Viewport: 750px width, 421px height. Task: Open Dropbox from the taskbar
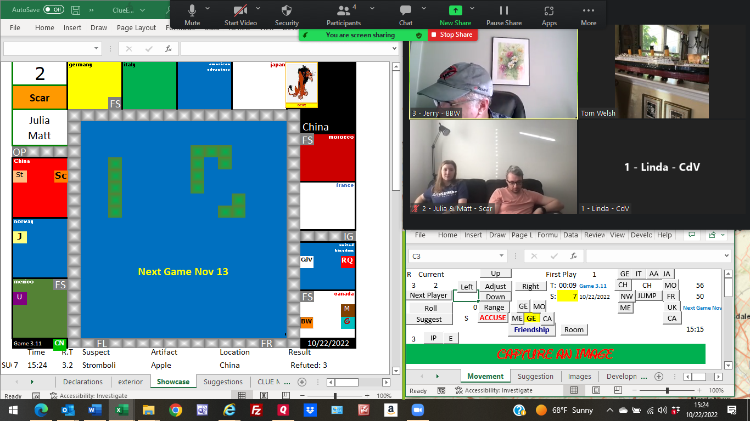[309, 409]
